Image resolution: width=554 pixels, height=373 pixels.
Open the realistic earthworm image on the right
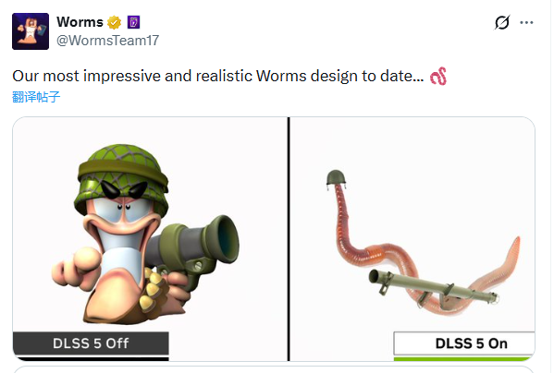click(x=412, y=239)
